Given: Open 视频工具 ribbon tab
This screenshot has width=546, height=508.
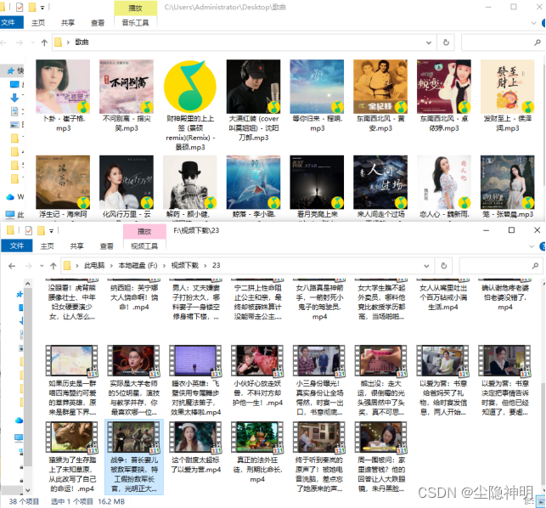Looking at the screenshot, I should pos(144,246).
